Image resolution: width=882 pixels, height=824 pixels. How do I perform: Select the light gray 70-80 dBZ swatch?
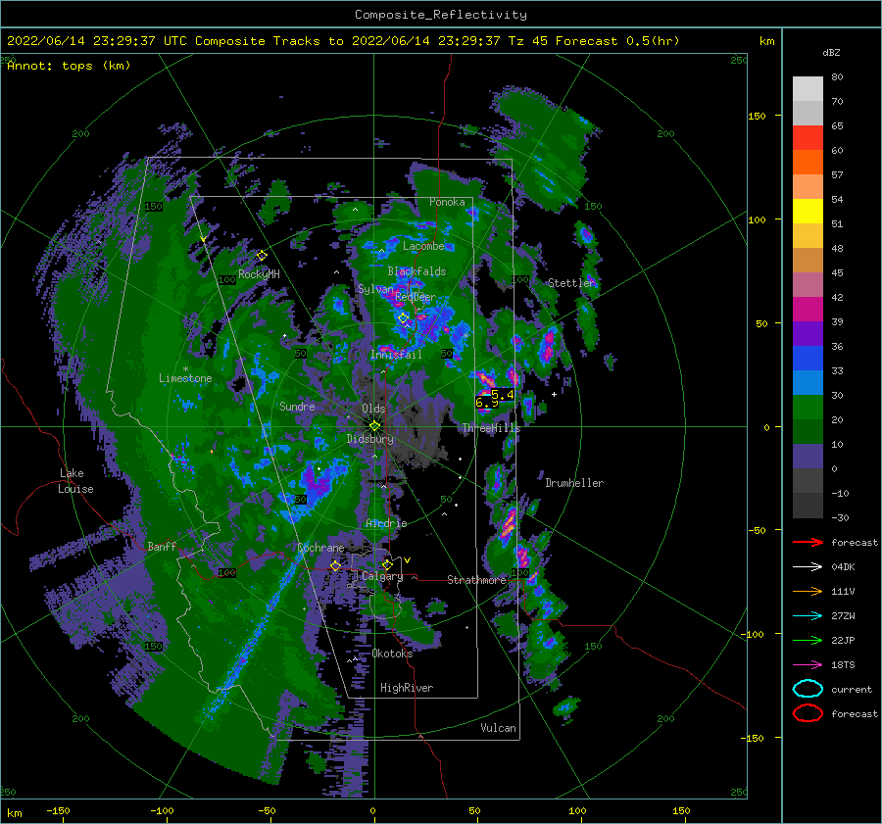pos(808,89)
